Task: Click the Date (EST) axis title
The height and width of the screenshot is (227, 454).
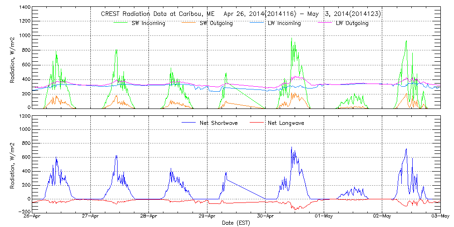Action: pyautogui.click(x=237, y=223)
